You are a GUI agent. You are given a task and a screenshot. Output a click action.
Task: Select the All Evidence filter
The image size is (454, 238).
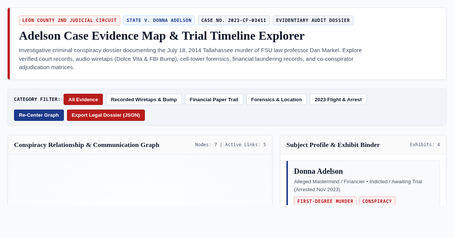coord(83,99)
